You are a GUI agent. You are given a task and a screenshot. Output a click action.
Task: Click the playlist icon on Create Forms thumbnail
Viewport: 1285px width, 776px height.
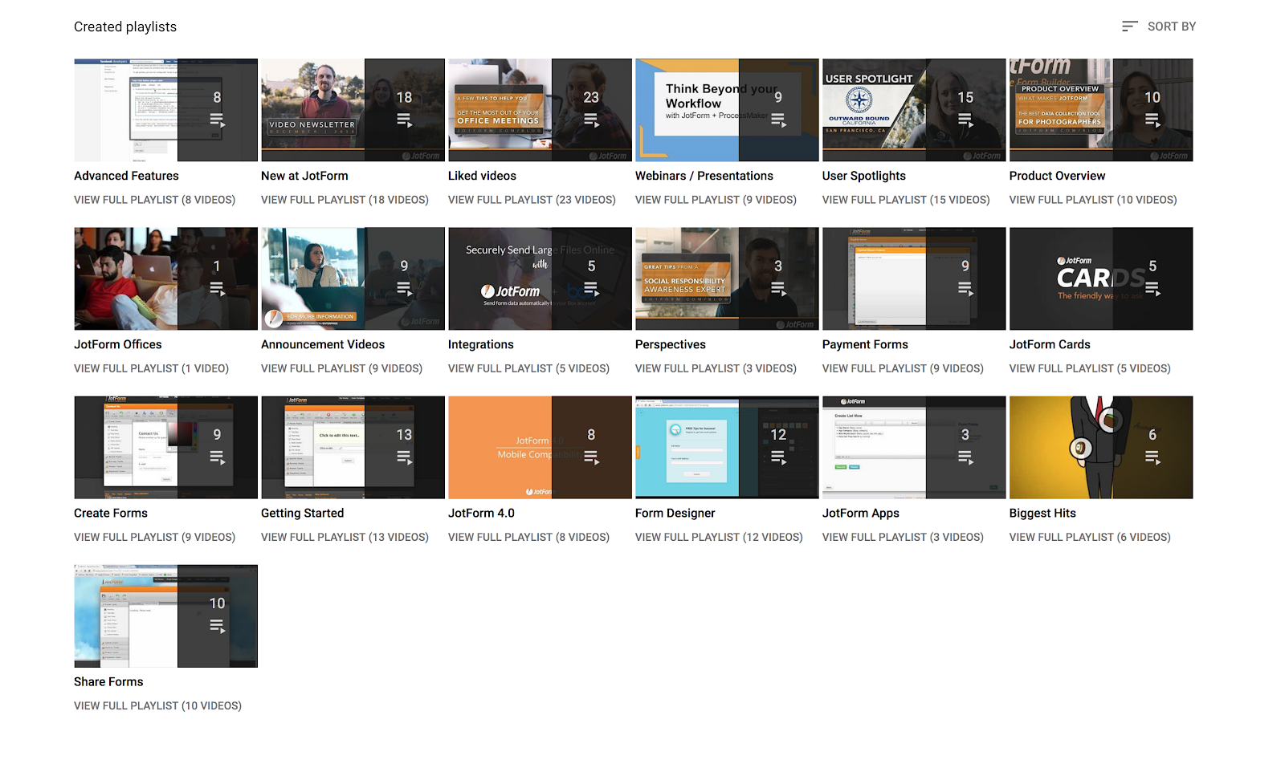tap(217, 457)
